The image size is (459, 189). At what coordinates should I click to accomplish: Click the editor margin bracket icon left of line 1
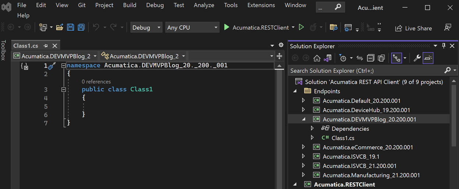point(25,66)
